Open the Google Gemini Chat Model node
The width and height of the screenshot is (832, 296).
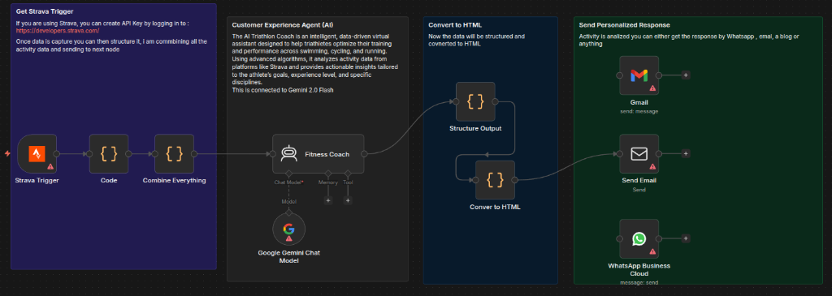tap(288, 230)
